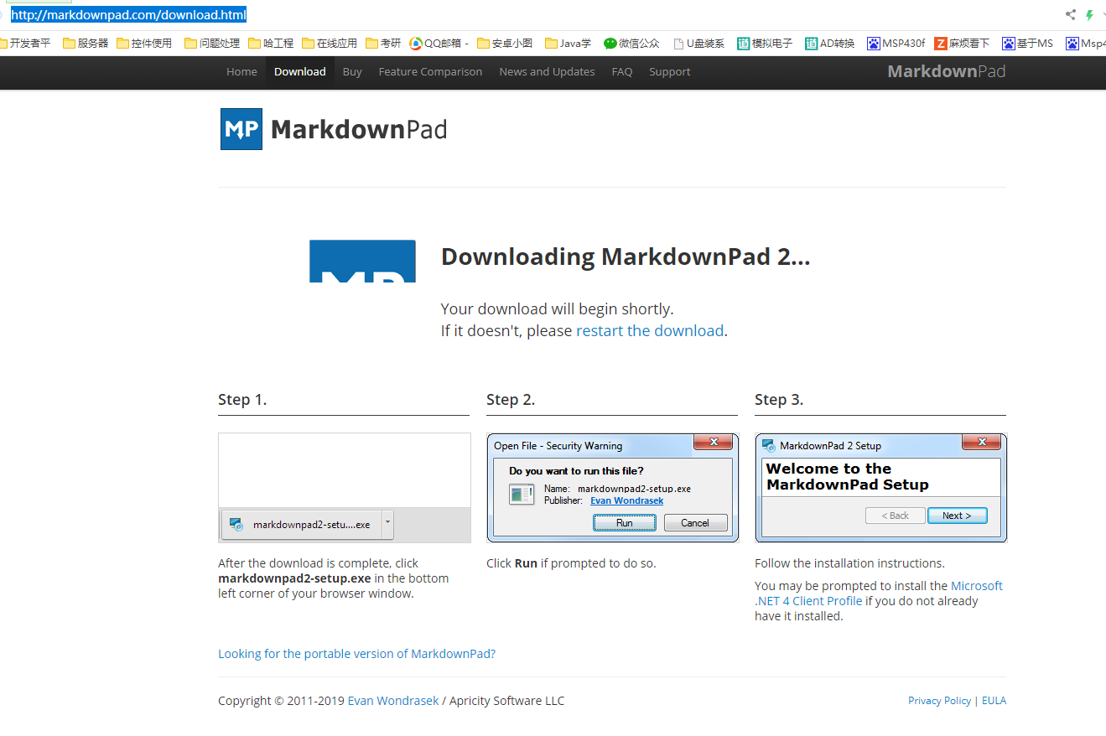Open the 服务器 bookmarks folder

pyautogui.click(x=85, y=43)
